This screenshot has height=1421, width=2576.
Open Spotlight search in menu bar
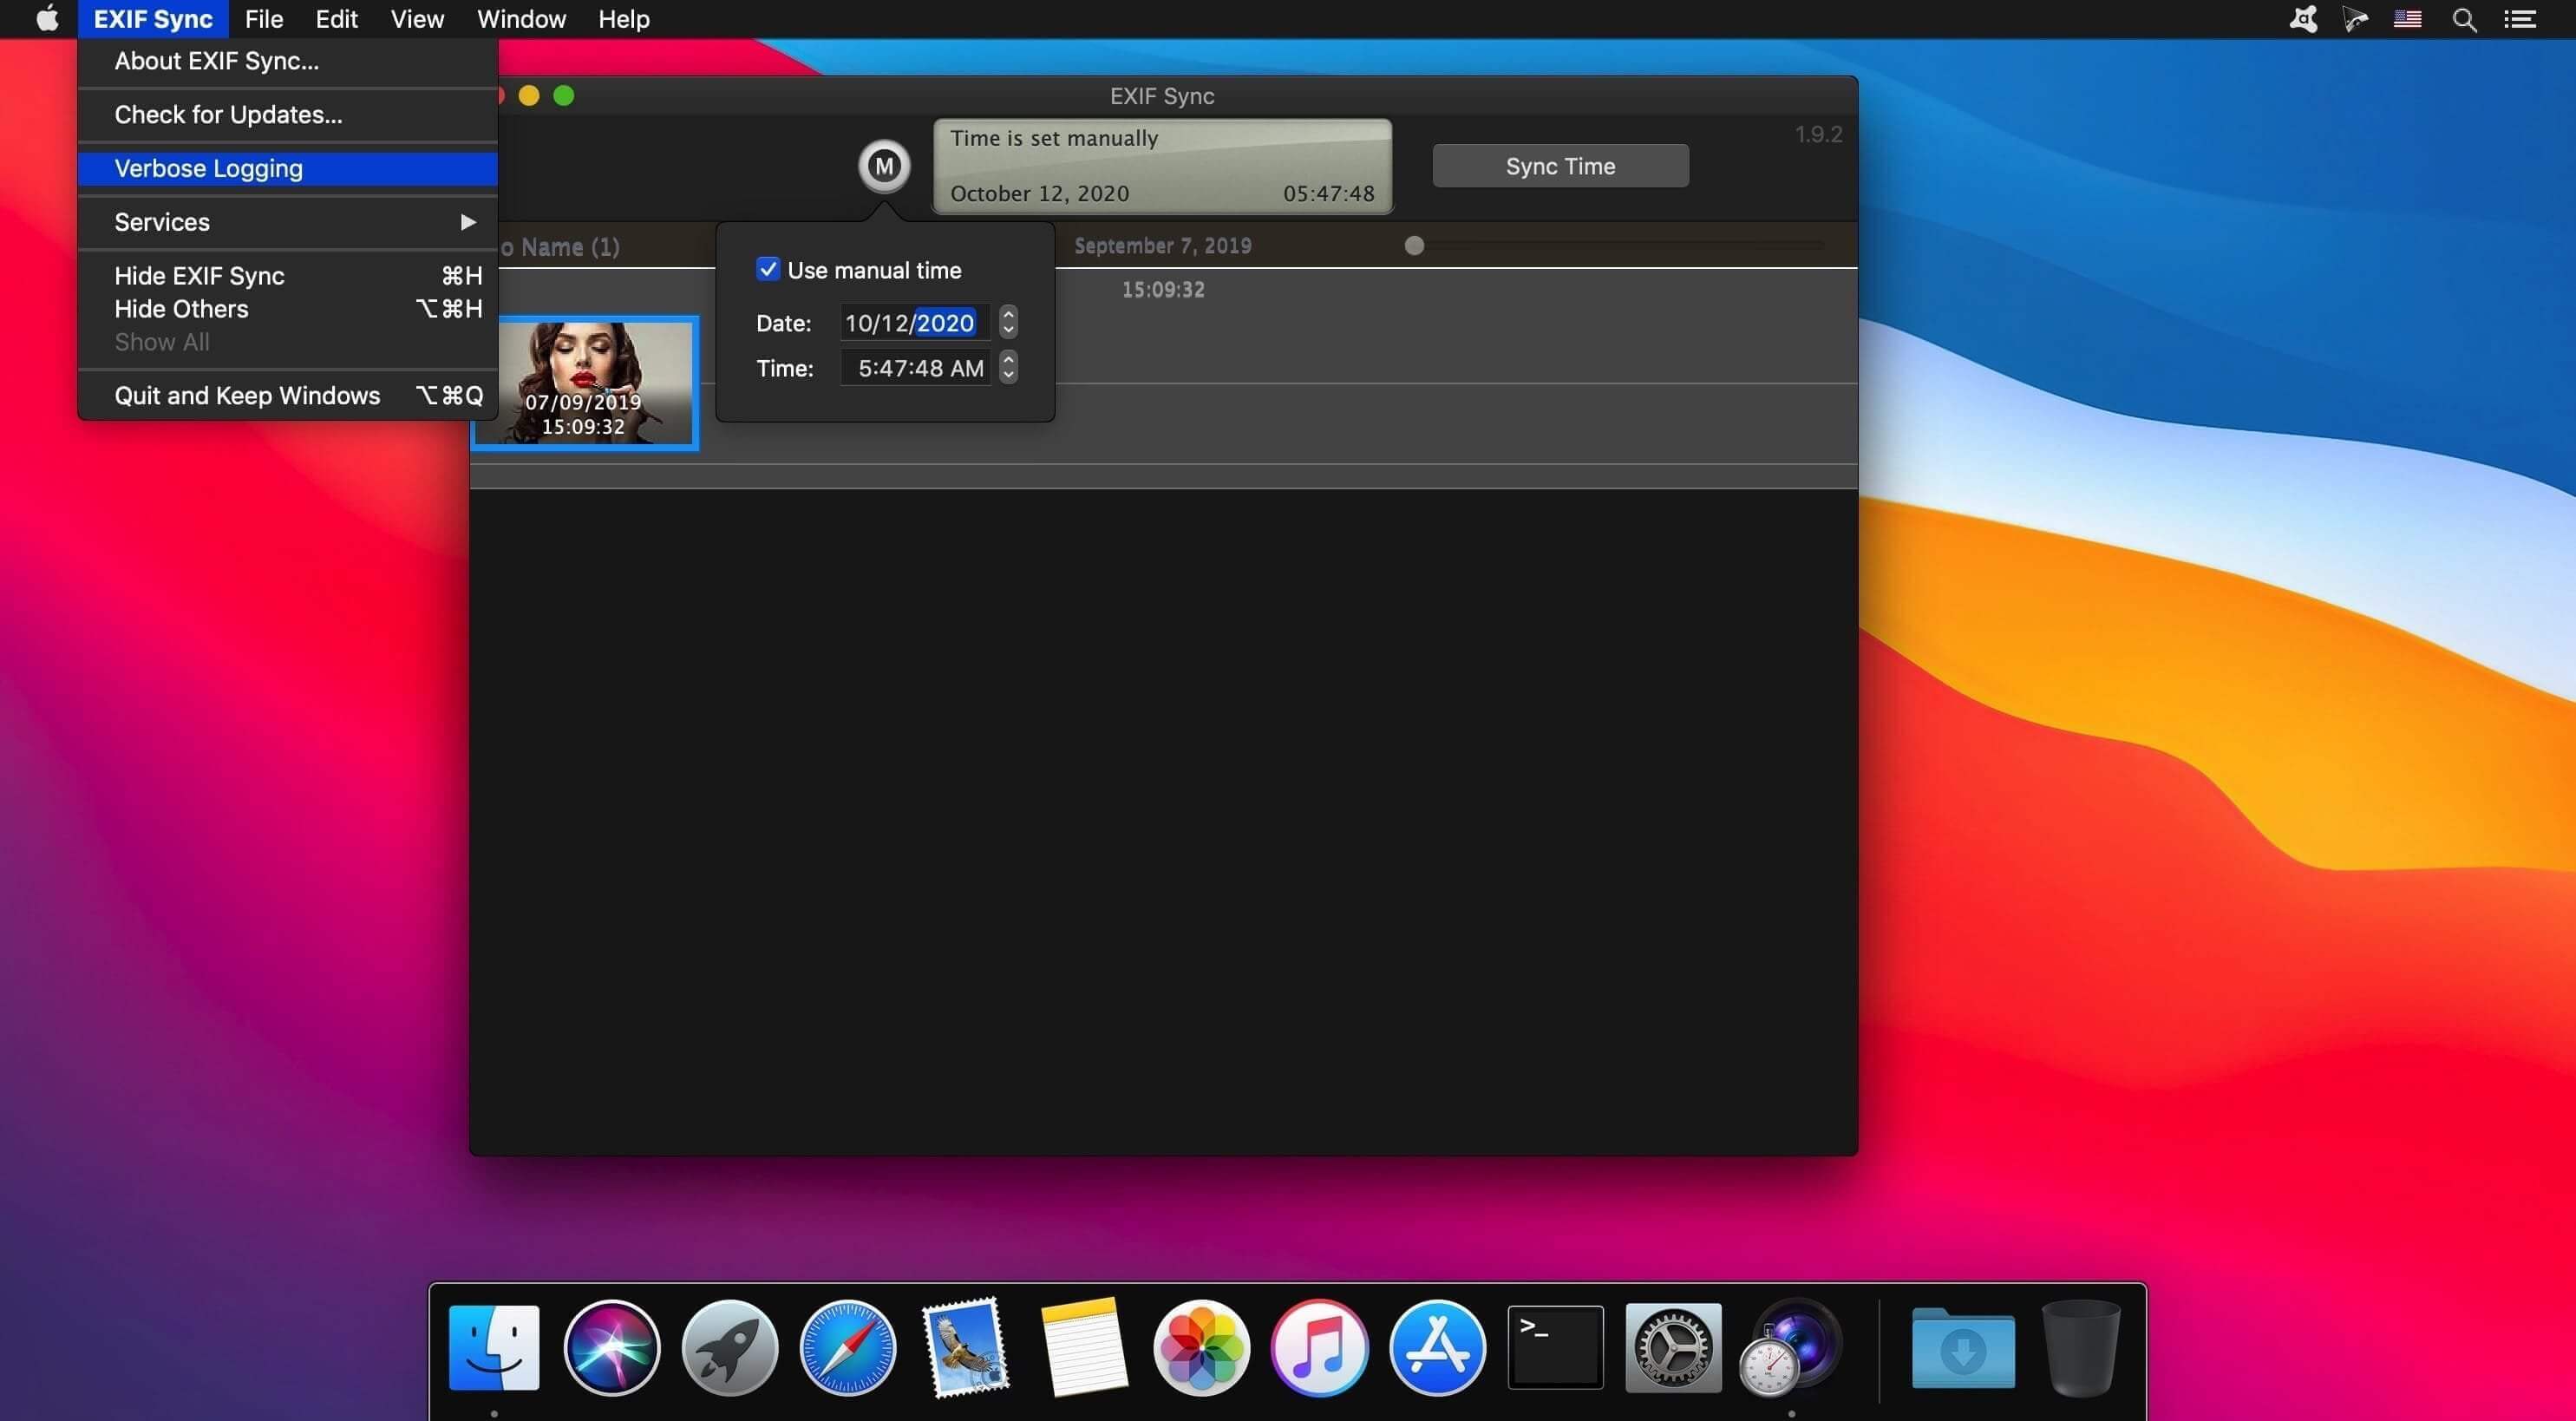[2464, 19]
